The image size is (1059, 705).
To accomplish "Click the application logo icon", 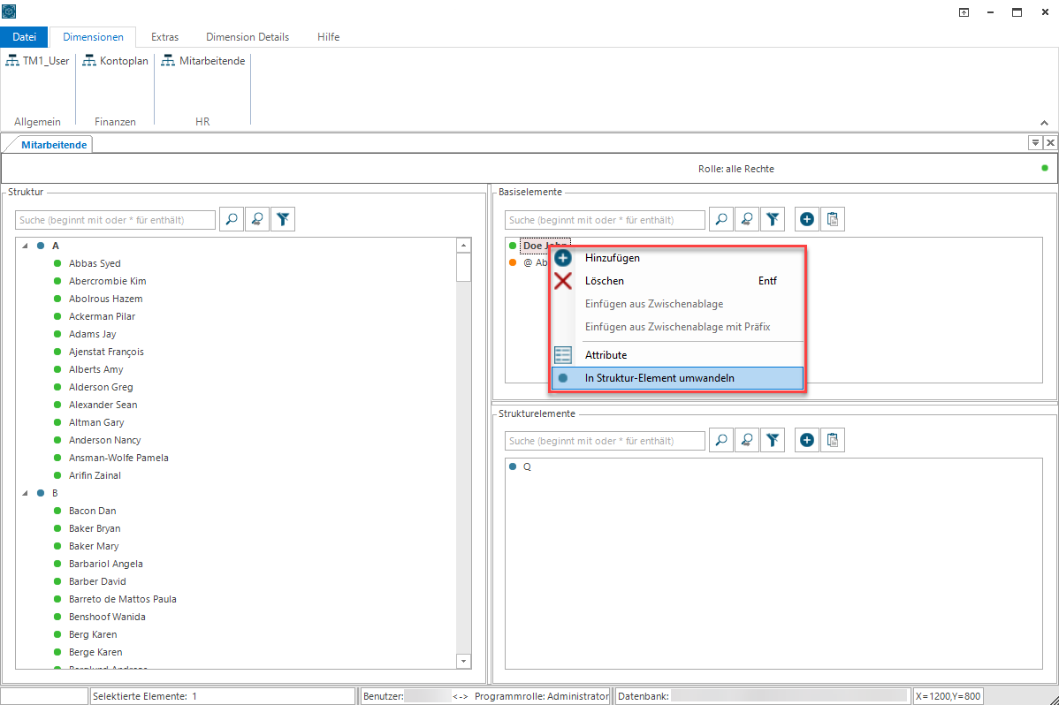I will tap(9, 11).
